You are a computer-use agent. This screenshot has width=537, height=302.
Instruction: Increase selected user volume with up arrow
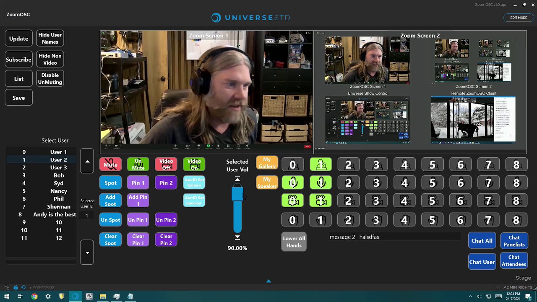tap(237, 179)
